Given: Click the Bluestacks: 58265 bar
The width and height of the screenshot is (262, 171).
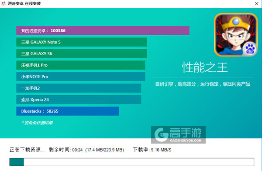Looking at the screenshot, I should (x=68, y=111).
